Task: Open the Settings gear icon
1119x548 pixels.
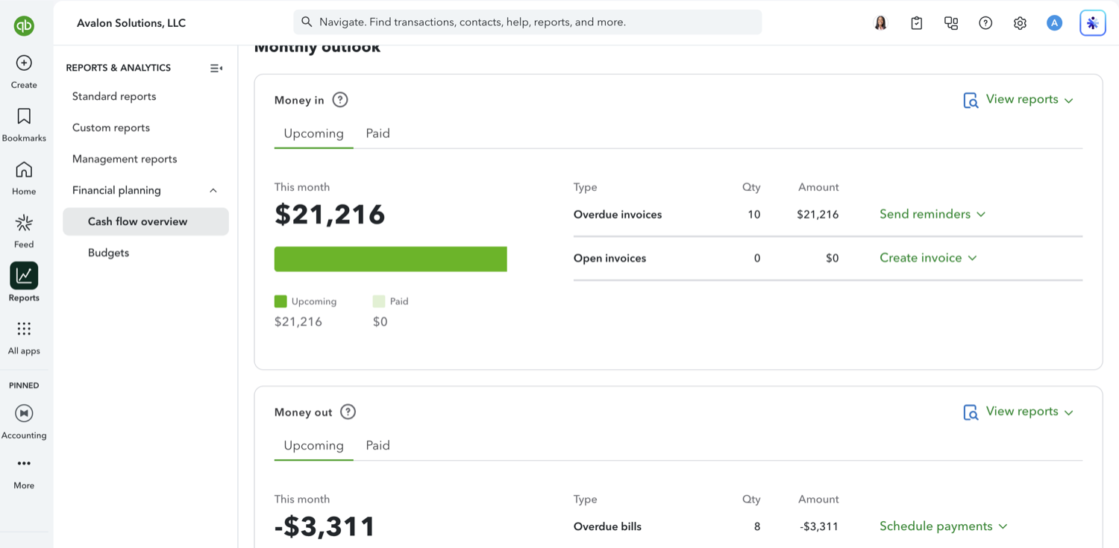Action: click(x=1020, y=23)
